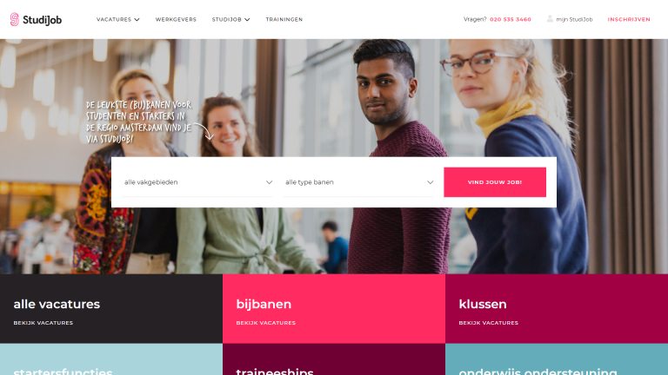Open the alle vakgebieden dropdown
The image size is (668, 375).
coord(197,182)
